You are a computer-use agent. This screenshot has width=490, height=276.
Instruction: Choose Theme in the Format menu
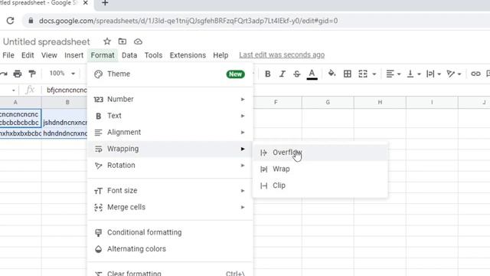click(170, 74)
